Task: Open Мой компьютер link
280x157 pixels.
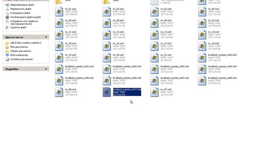Action: (x=19, y=55)
